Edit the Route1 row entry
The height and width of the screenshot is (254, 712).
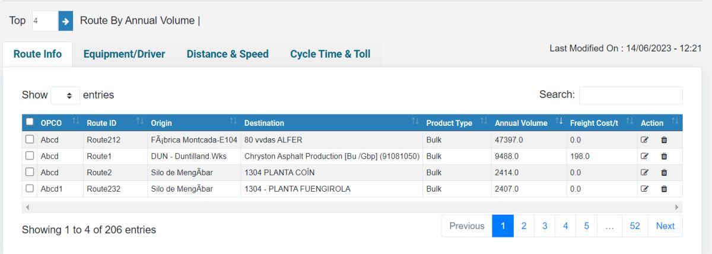(645, 156)
